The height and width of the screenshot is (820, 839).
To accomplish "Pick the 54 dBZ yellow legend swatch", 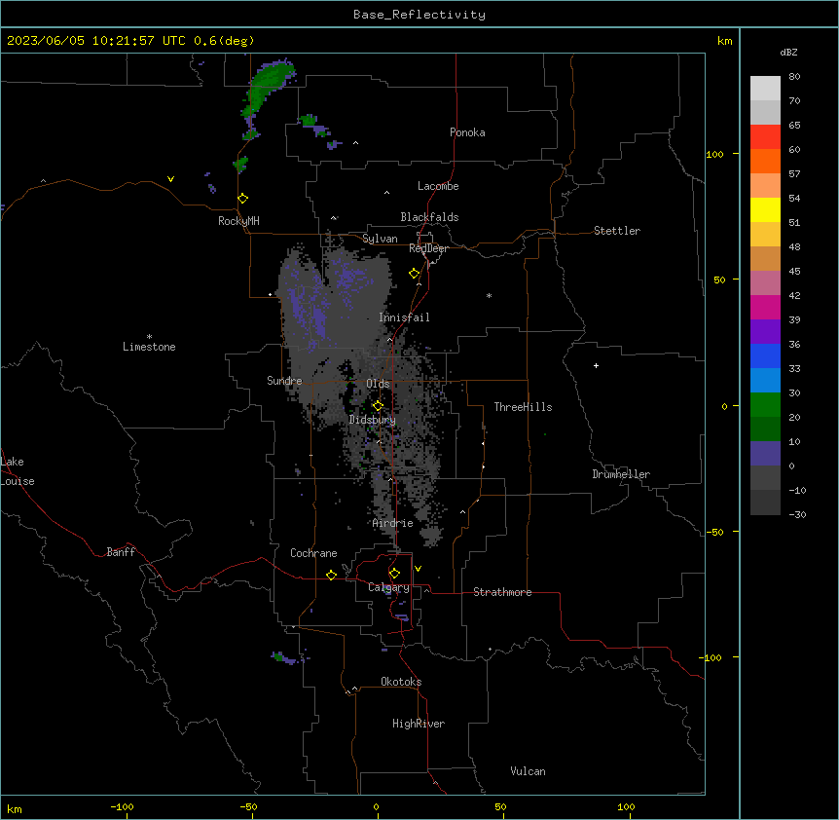I will tap(765, 209).
